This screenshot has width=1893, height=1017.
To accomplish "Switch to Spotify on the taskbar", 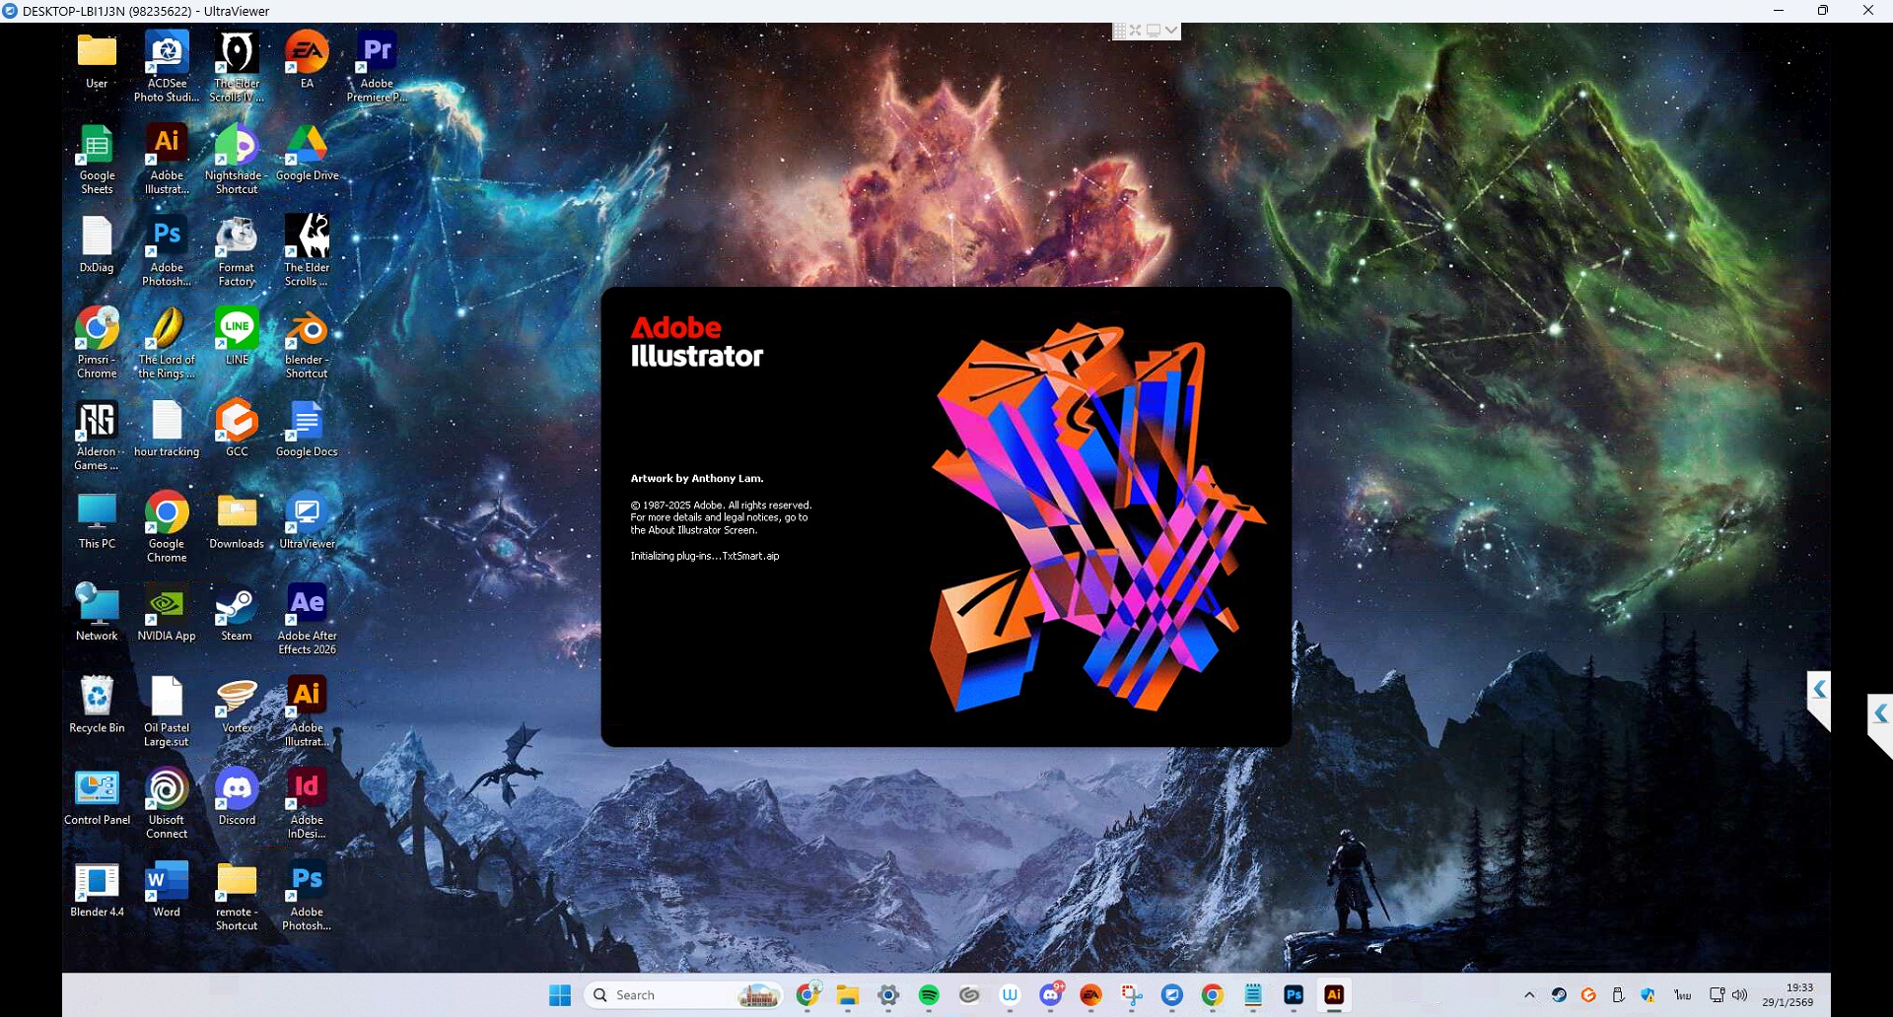I will point(929,995).
